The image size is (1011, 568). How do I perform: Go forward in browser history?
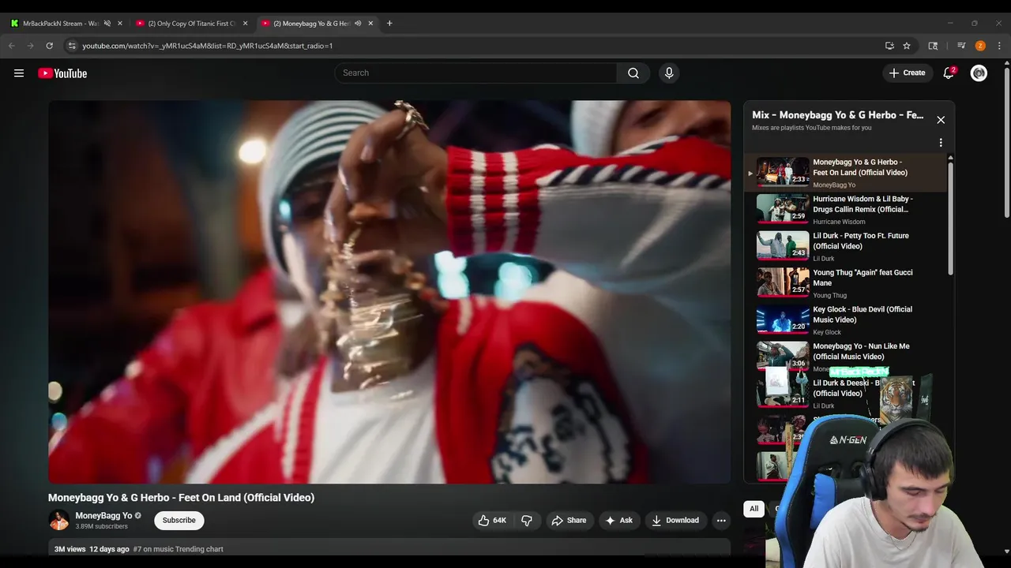point(30,46)
